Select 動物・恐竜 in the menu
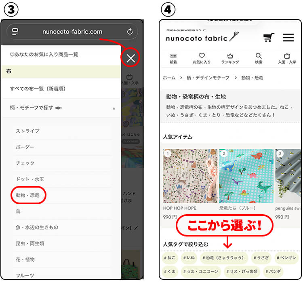The width and height of the screenshot is (303, 283). [x=28, y=195]
